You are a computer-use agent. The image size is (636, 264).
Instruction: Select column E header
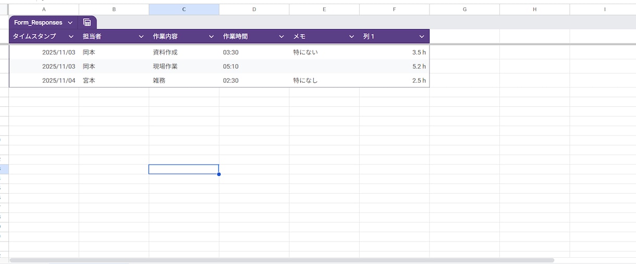[x=324, y=9]
